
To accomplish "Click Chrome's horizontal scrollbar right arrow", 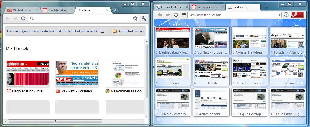I will pyautogui.click(x=141, y=121).
